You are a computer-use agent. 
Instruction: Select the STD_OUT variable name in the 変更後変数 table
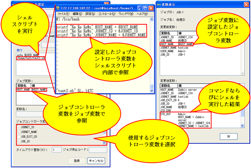tap(166, 114)
